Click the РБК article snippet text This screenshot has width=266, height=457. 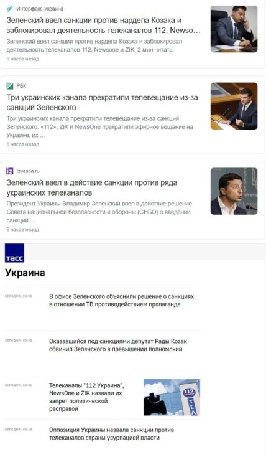click(x=100, y=127)
